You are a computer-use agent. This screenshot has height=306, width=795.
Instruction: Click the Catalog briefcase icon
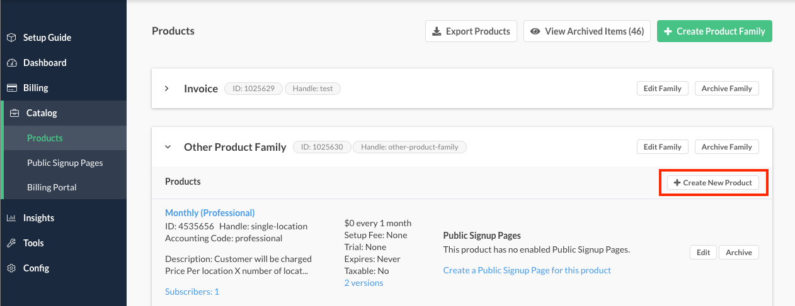[x=14, y=113]
